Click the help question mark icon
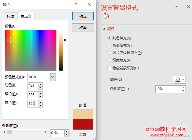This screenshot has width=192, height=140. [x=76, y=4]
